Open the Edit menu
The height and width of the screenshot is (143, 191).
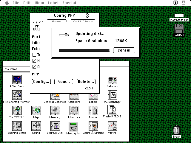coord(27,3)
